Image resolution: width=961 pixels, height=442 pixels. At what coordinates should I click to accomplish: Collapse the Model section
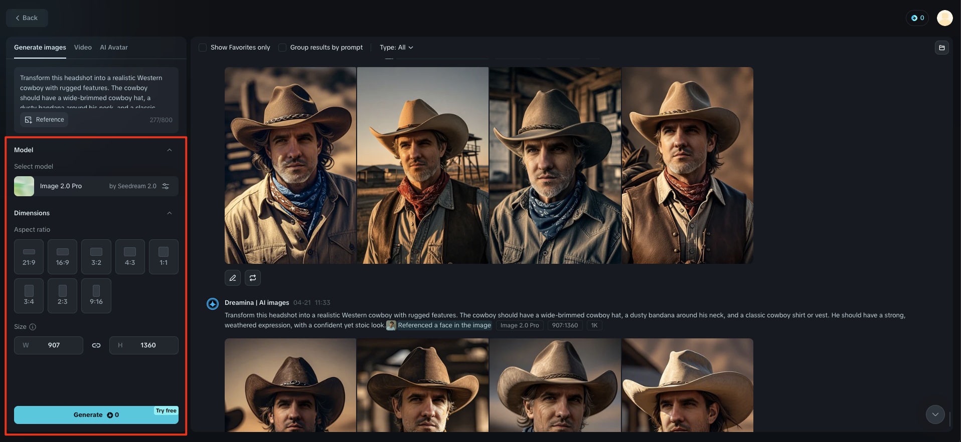(x=170, y=150)
